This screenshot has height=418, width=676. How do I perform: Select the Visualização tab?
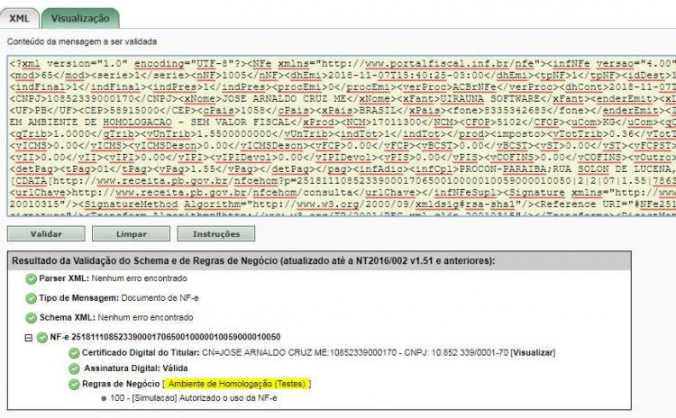(80, 19)
